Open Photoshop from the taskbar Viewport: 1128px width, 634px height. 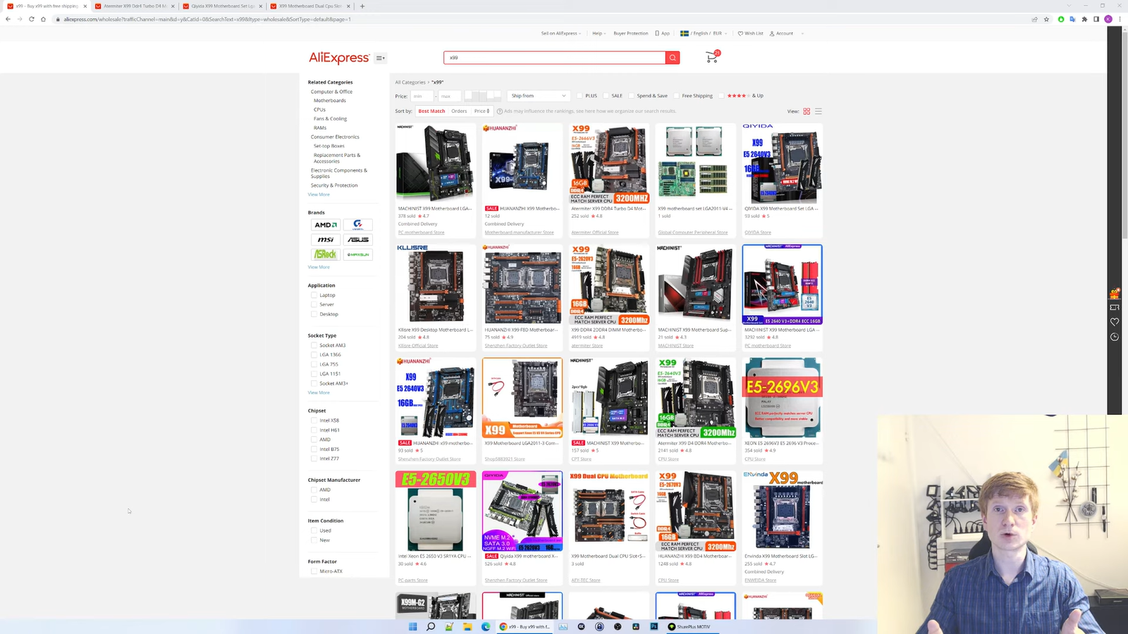pyautogui.click(x=654, y=626)
